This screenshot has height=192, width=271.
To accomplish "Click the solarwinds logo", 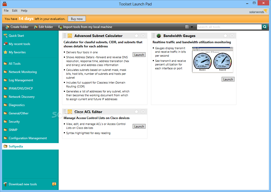I will [x=258, y=11].
